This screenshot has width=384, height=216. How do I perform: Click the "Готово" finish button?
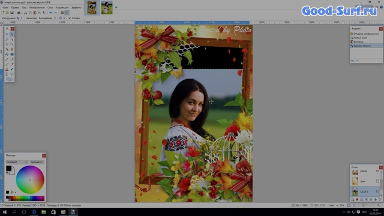[74, 18]
